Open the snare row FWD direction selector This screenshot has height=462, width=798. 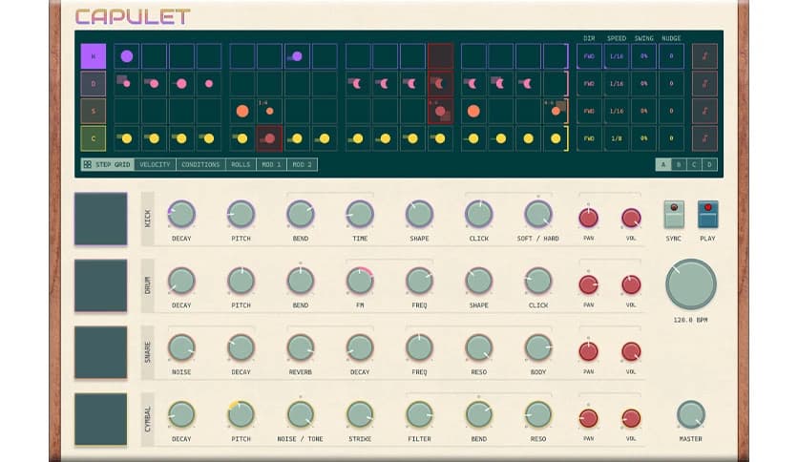pyautogui.click(x=589, y=111)
